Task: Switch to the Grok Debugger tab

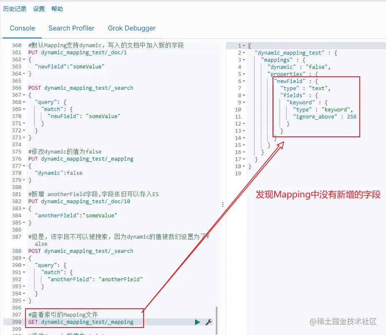Action: [132, 28]
